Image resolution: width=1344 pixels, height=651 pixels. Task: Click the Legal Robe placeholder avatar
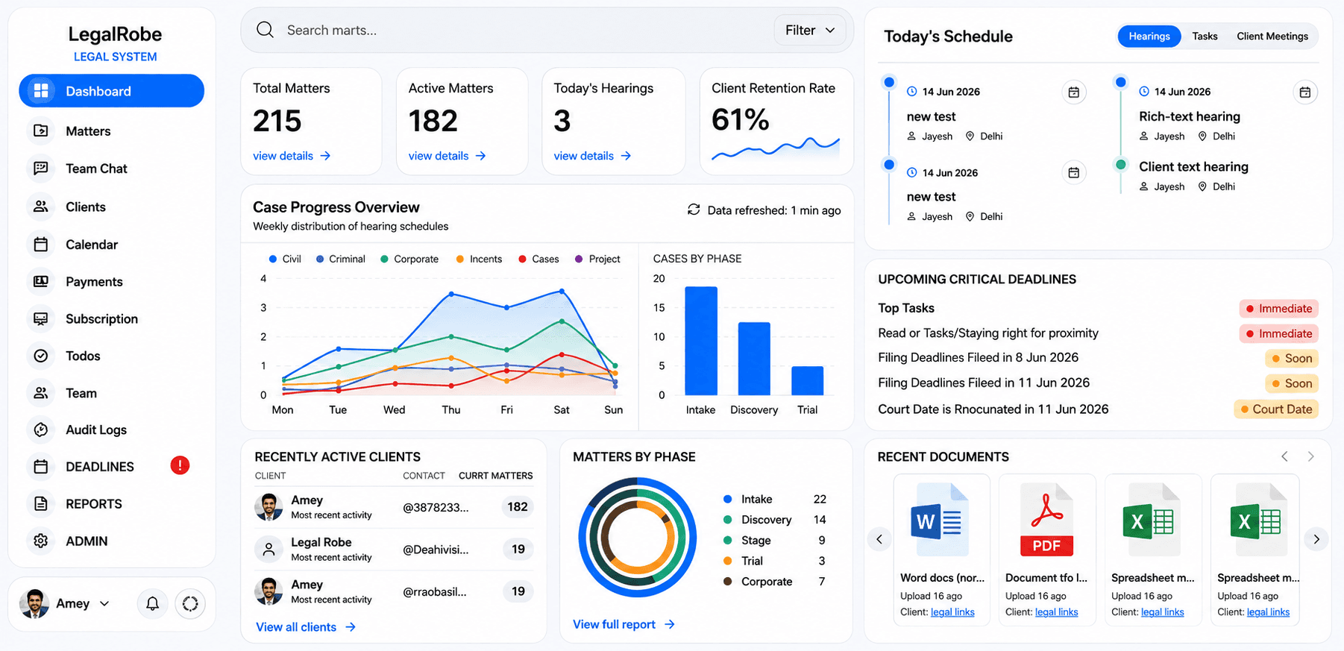point(269,550)
